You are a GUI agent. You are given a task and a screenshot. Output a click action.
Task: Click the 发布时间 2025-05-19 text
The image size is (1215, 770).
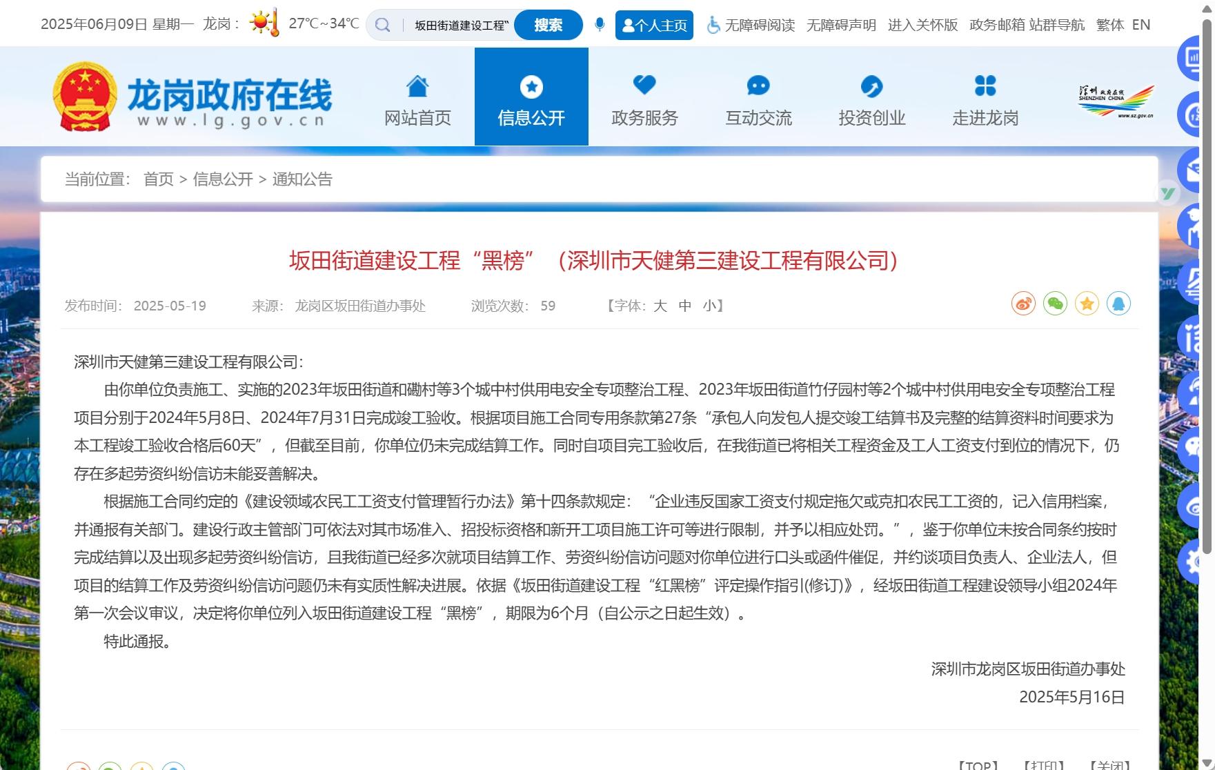coord(135,306)
